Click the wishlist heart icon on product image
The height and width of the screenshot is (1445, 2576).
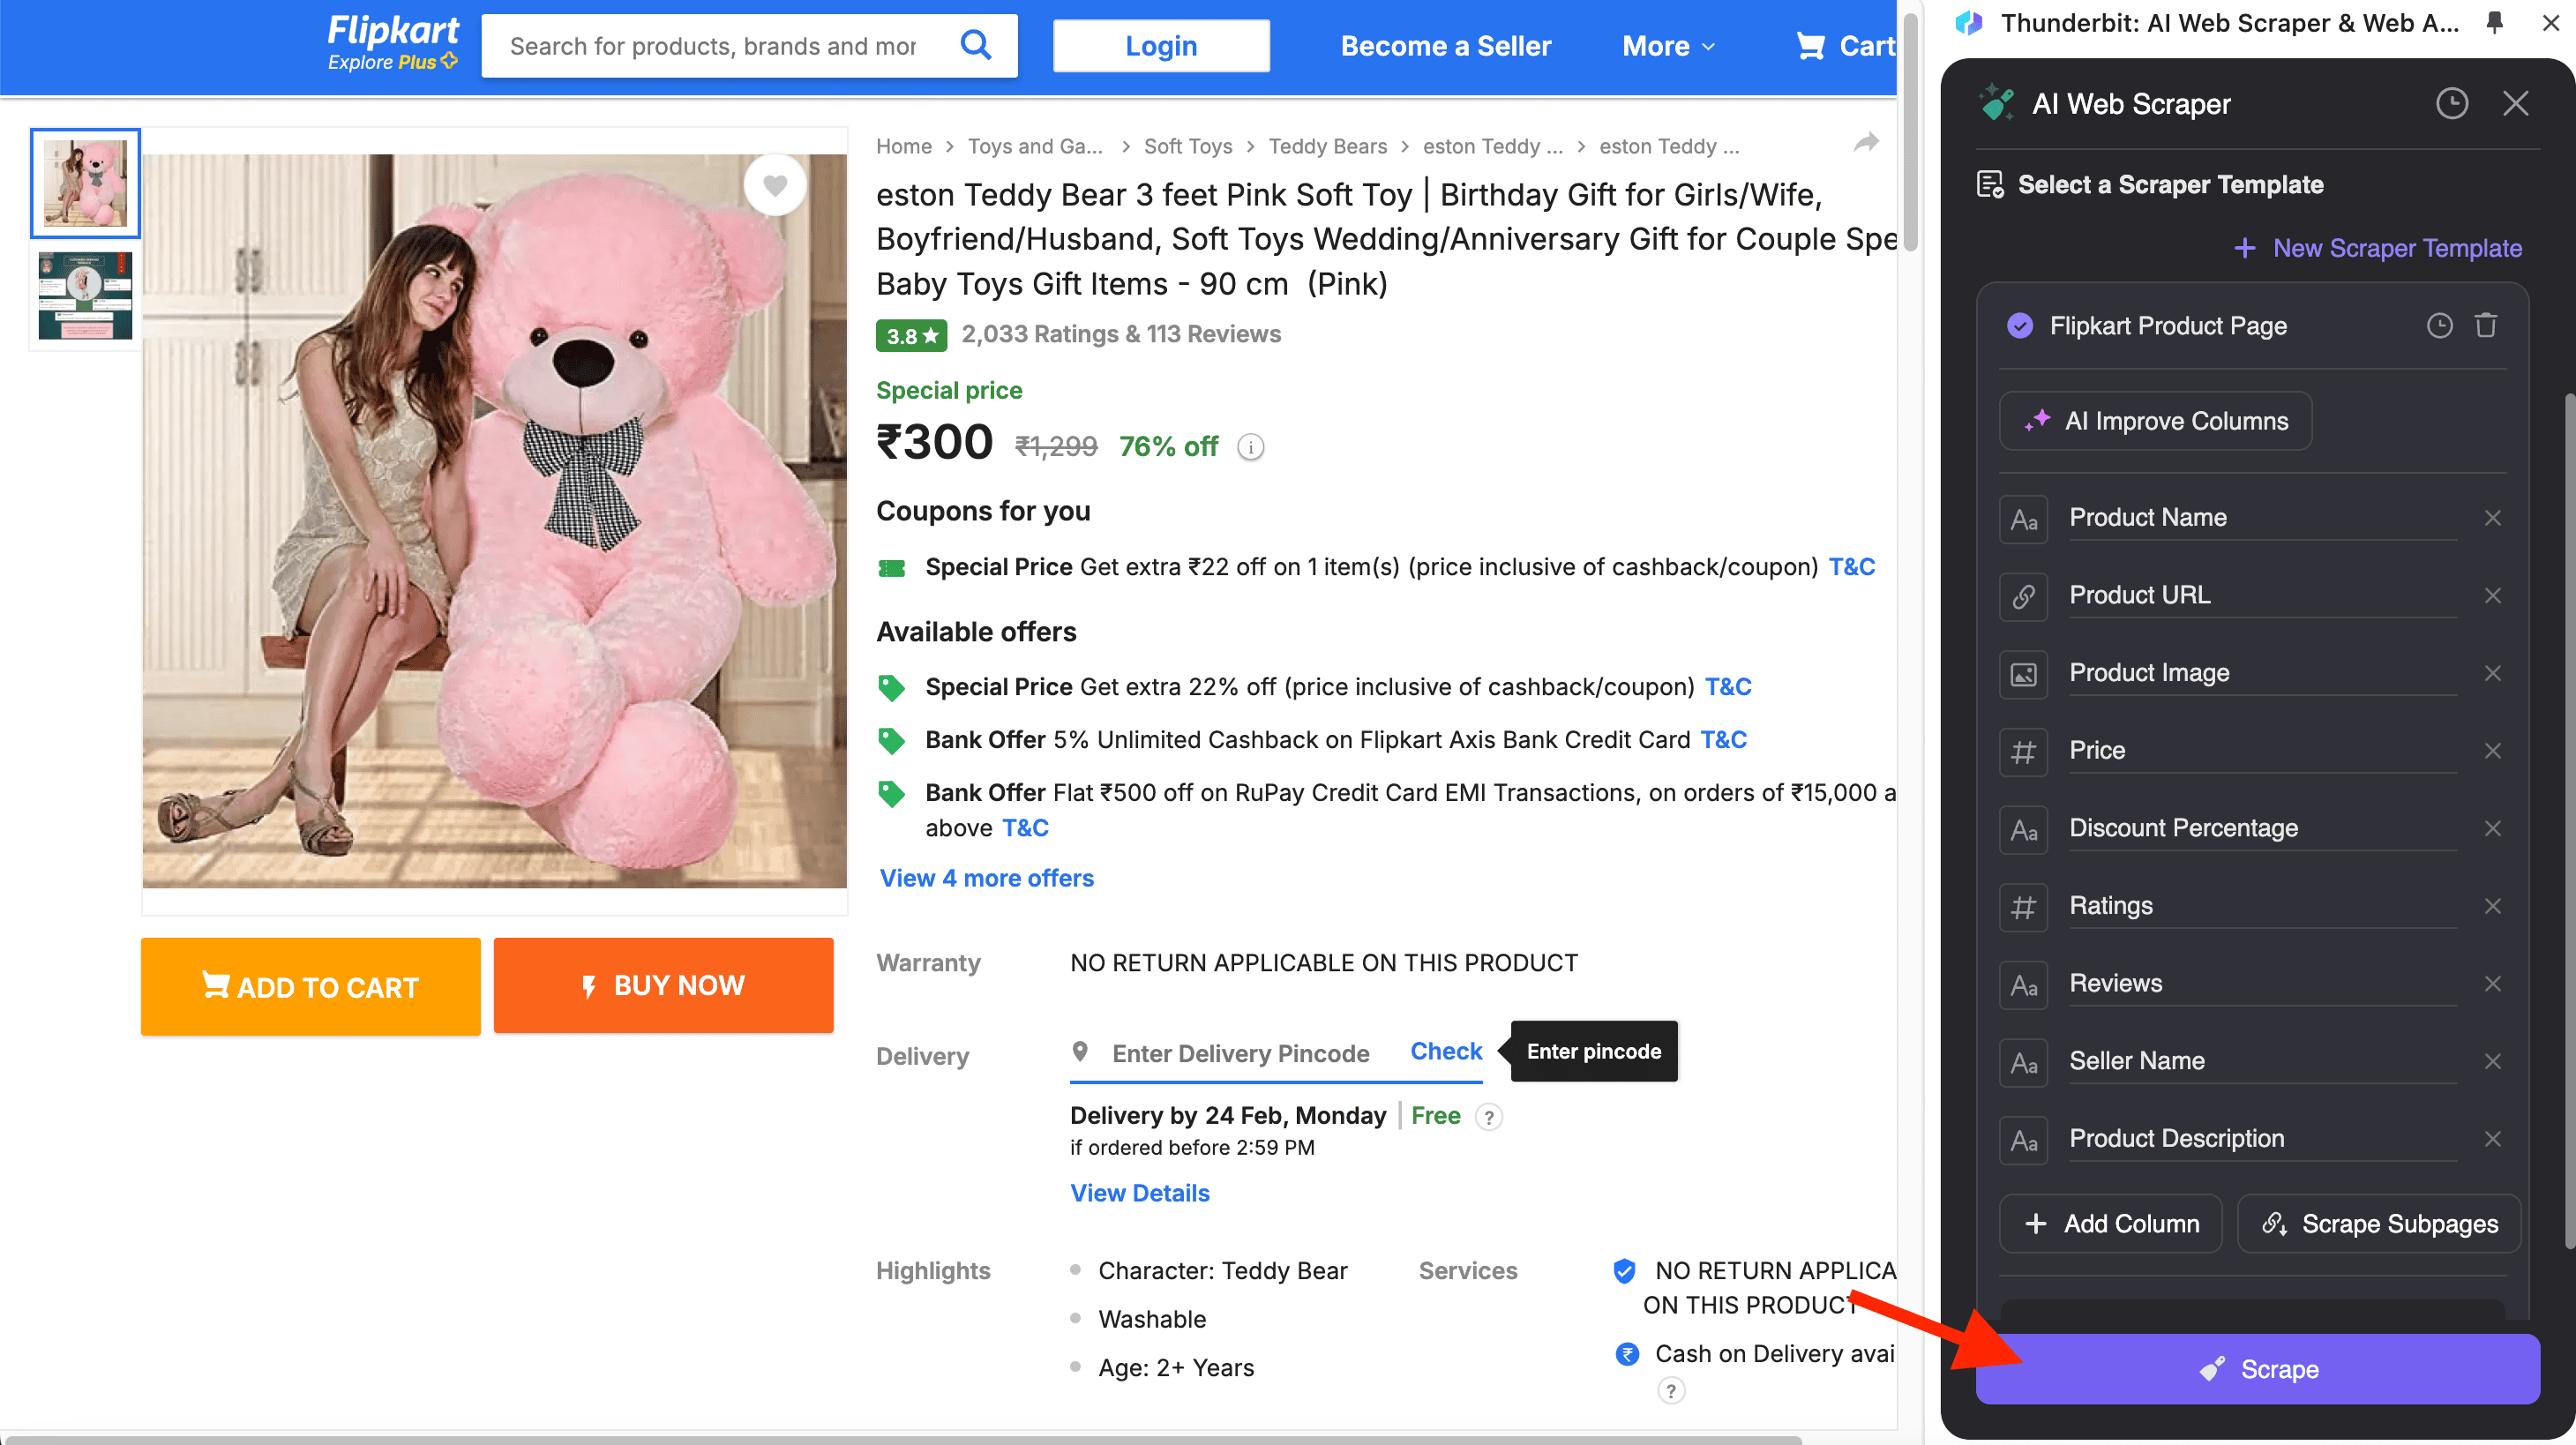click(x=774, y=185)
